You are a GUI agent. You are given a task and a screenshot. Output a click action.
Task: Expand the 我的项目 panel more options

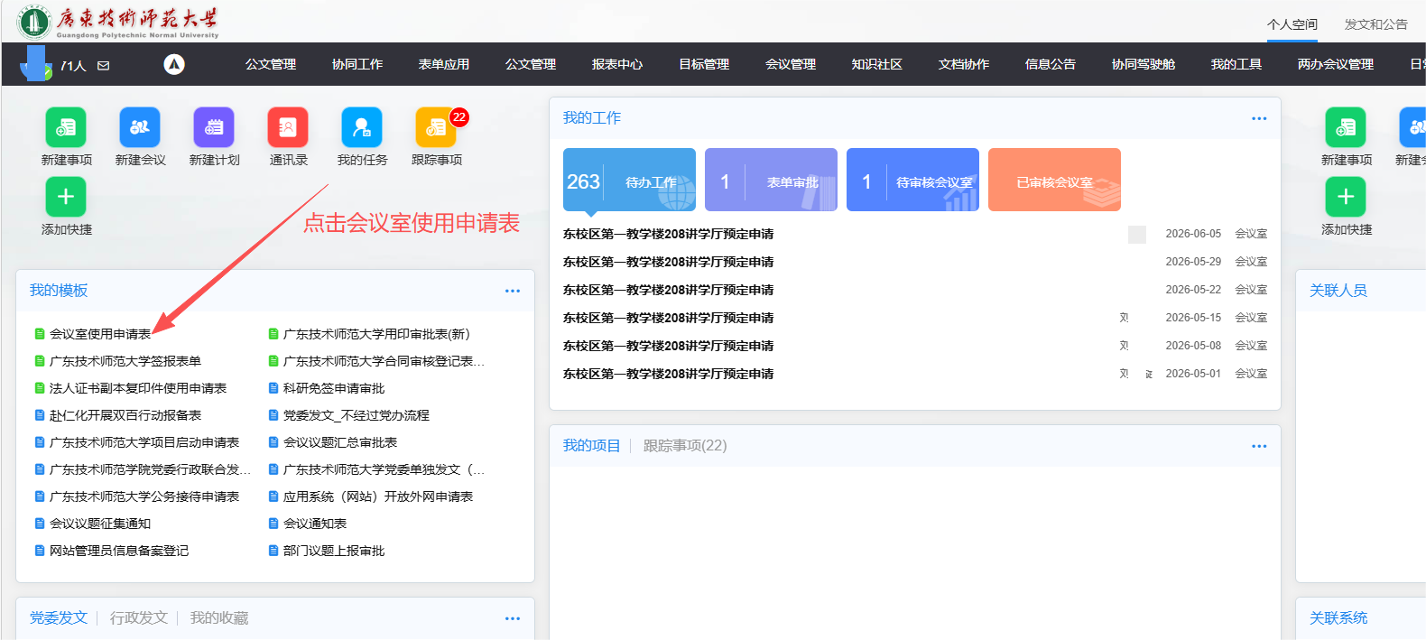[1259, 446]
